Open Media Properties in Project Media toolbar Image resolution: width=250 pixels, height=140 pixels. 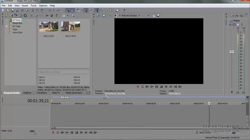pos(36,16)
